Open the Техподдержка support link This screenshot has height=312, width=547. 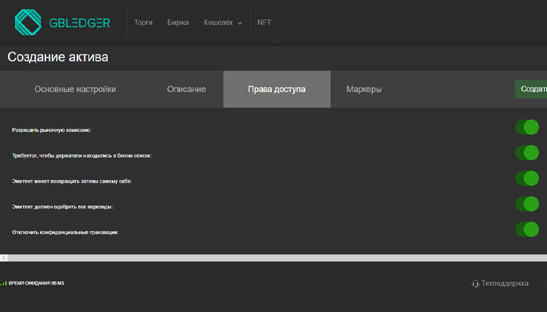pyautogui.click(x=505, y=283)
